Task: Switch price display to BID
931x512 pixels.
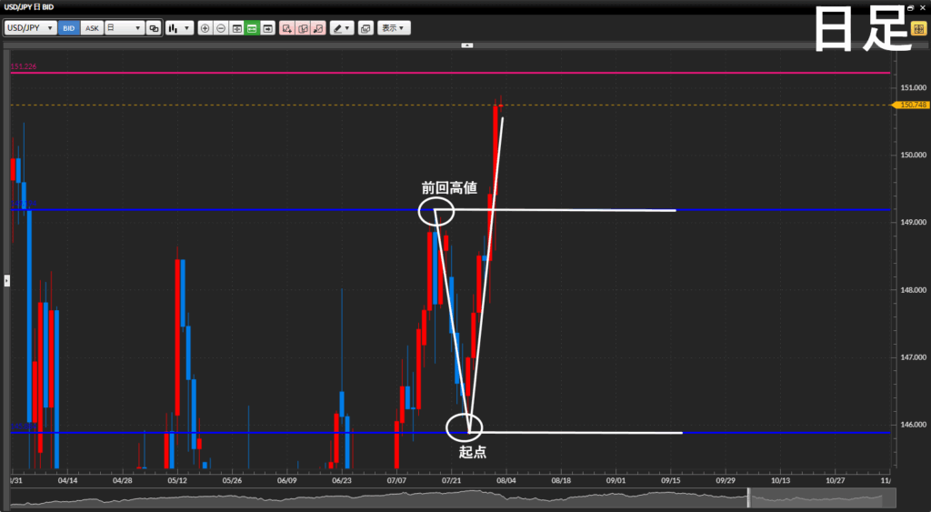Action: 69,28
